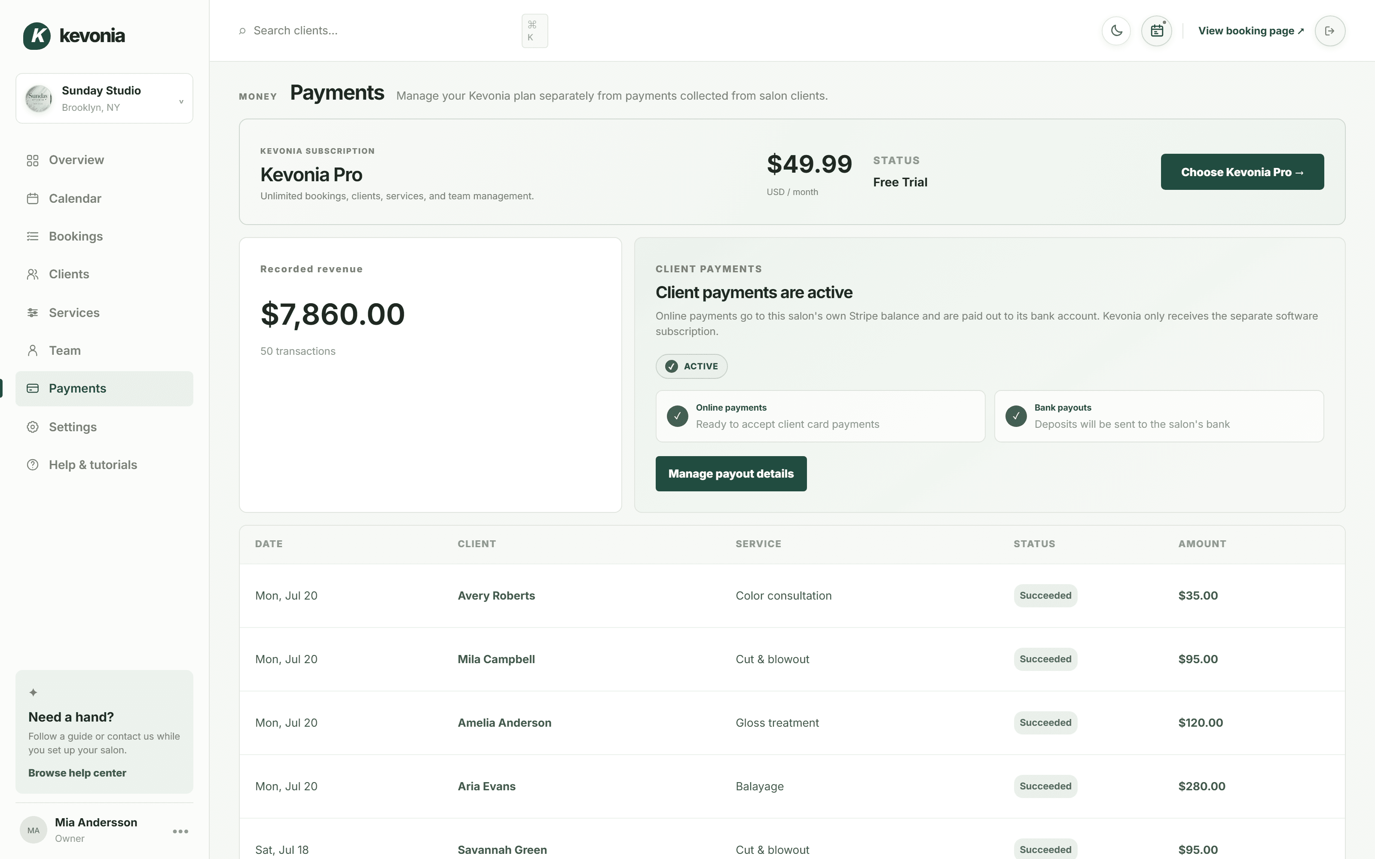Open Settings label in the sidebar
The image size is (1375, 859).
(73, 426)
